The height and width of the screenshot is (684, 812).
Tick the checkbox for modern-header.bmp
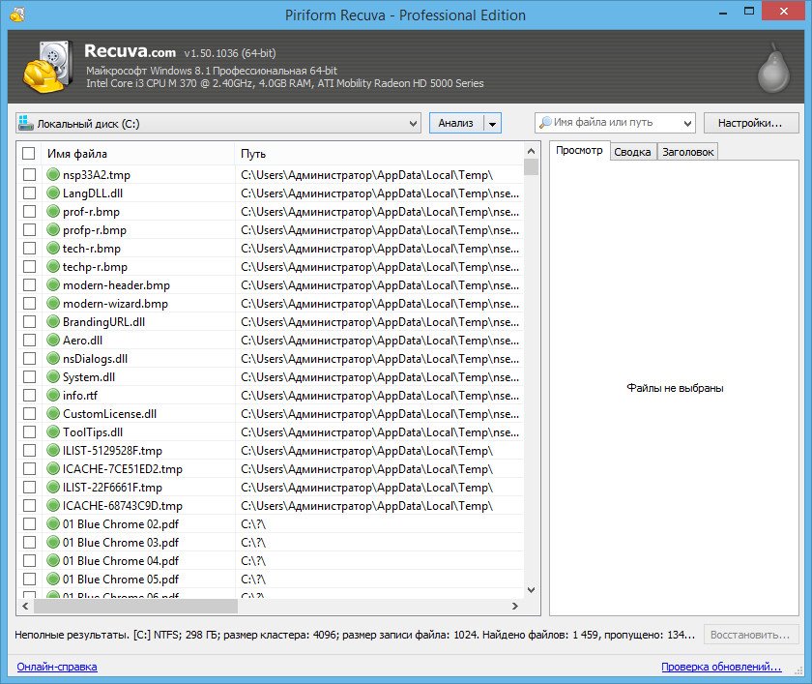(30, 285)
